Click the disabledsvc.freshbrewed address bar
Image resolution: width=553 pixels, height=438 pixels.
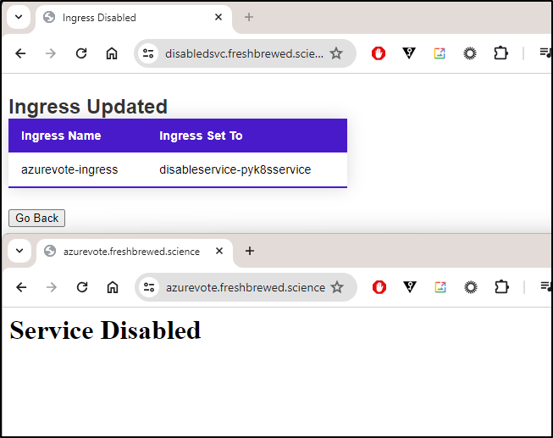click(244, 53)
